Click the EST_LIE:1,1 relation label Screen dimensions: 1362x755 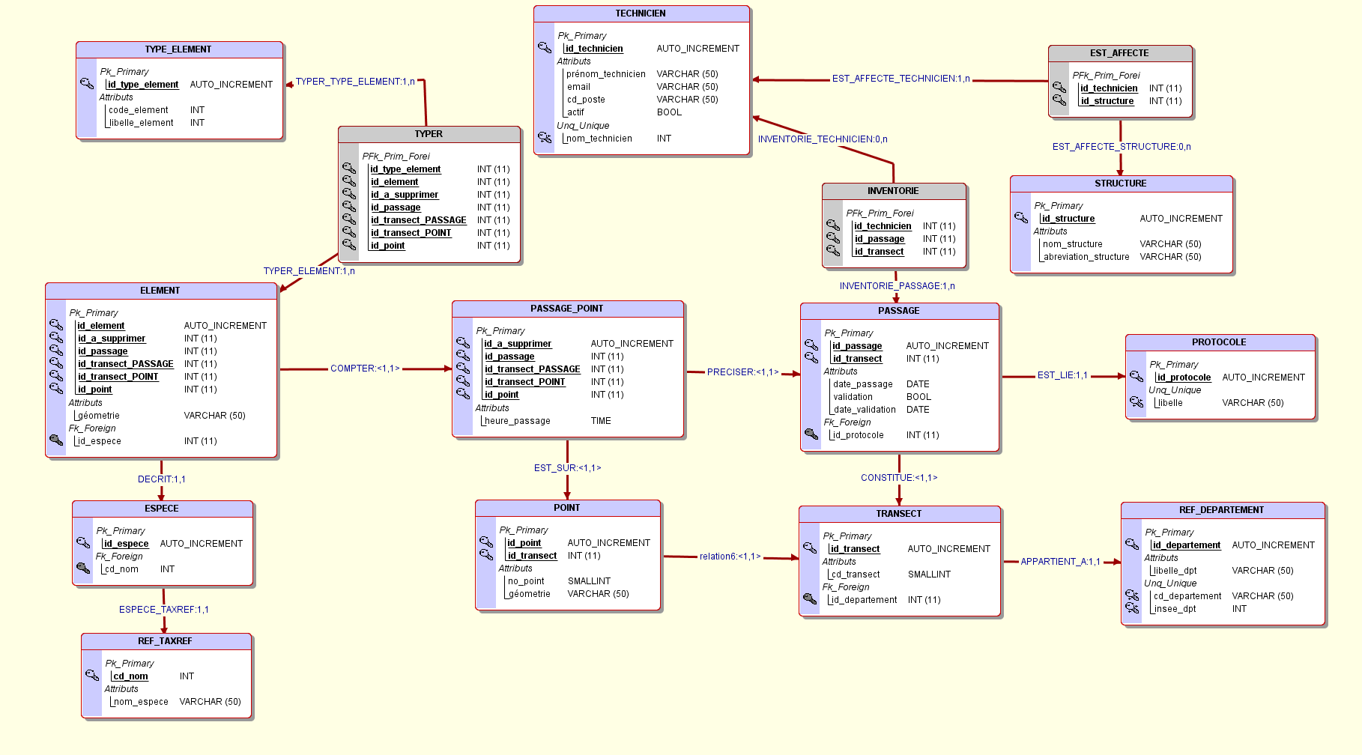[1062, 375]
